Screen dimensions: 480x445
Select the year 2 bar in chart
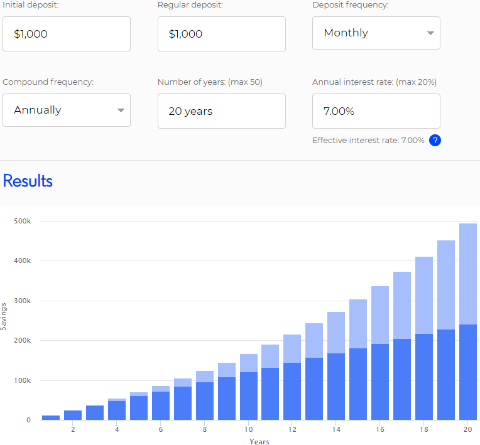(73, 415)
